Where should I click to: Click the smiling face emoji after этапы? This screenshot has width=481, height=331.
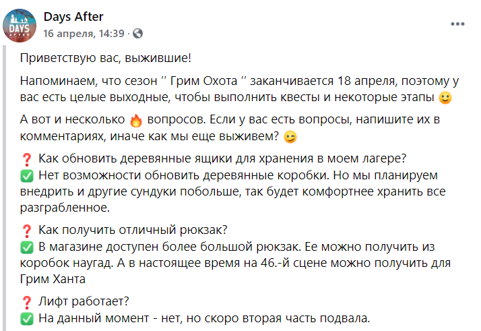(x=445, y=98)
